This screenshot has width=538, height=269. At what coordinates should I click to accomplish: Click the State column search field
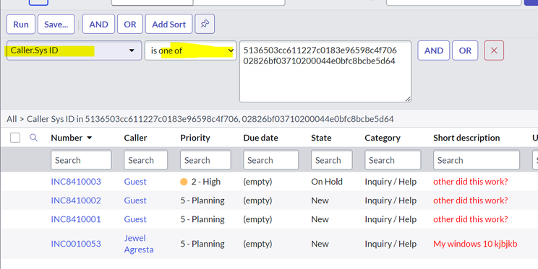[x=332, y=160]
